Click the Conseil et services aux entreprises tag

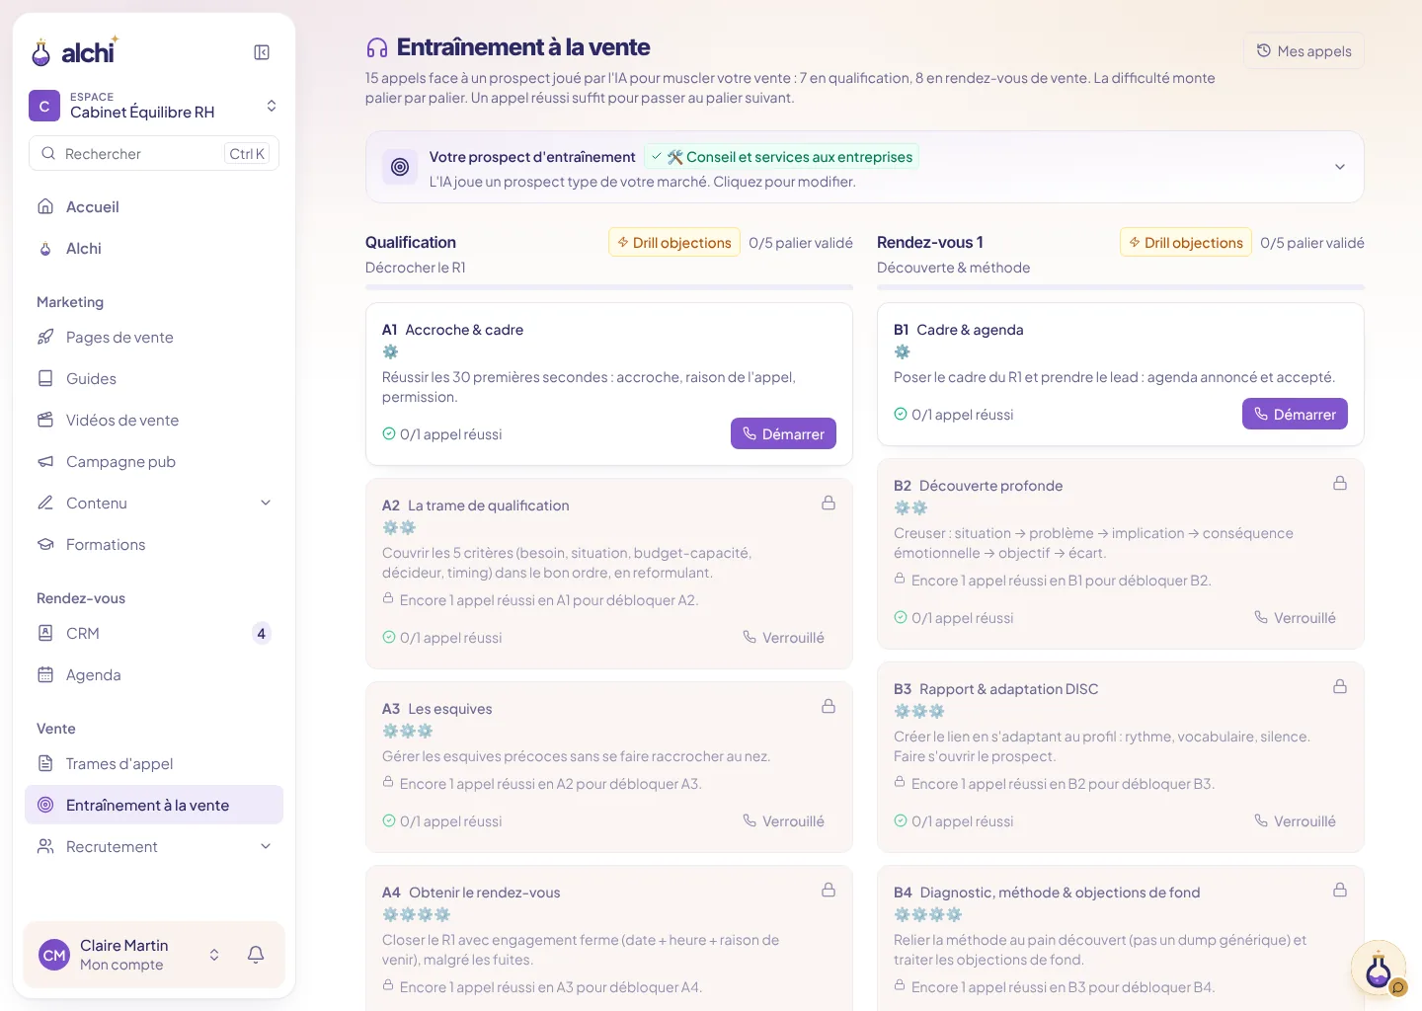coord(781,157)
